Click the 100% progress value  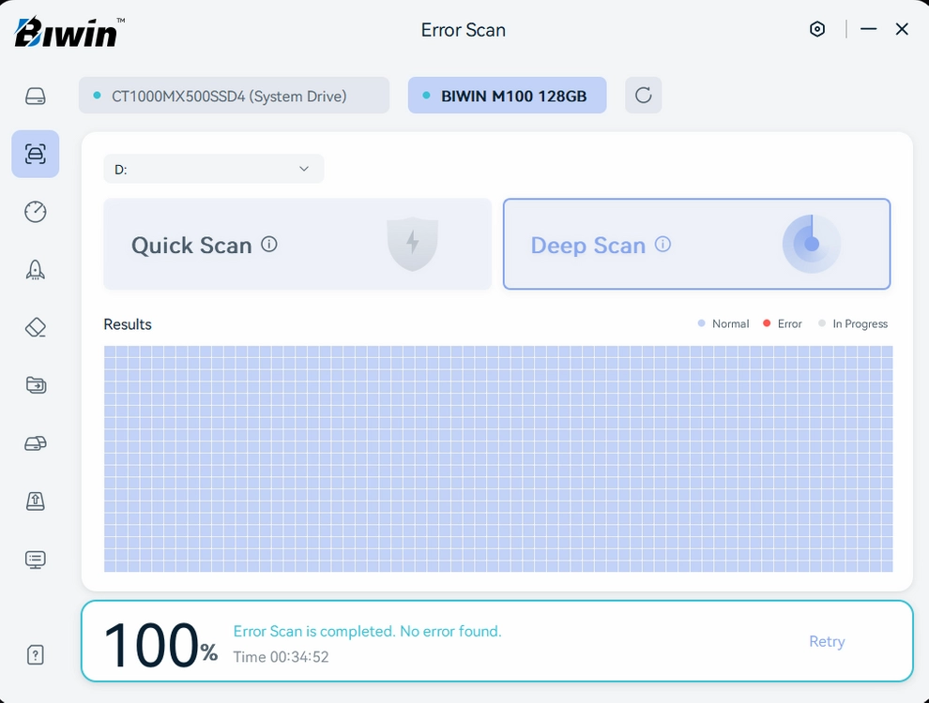pyautogui.click(x=160, y=645)
